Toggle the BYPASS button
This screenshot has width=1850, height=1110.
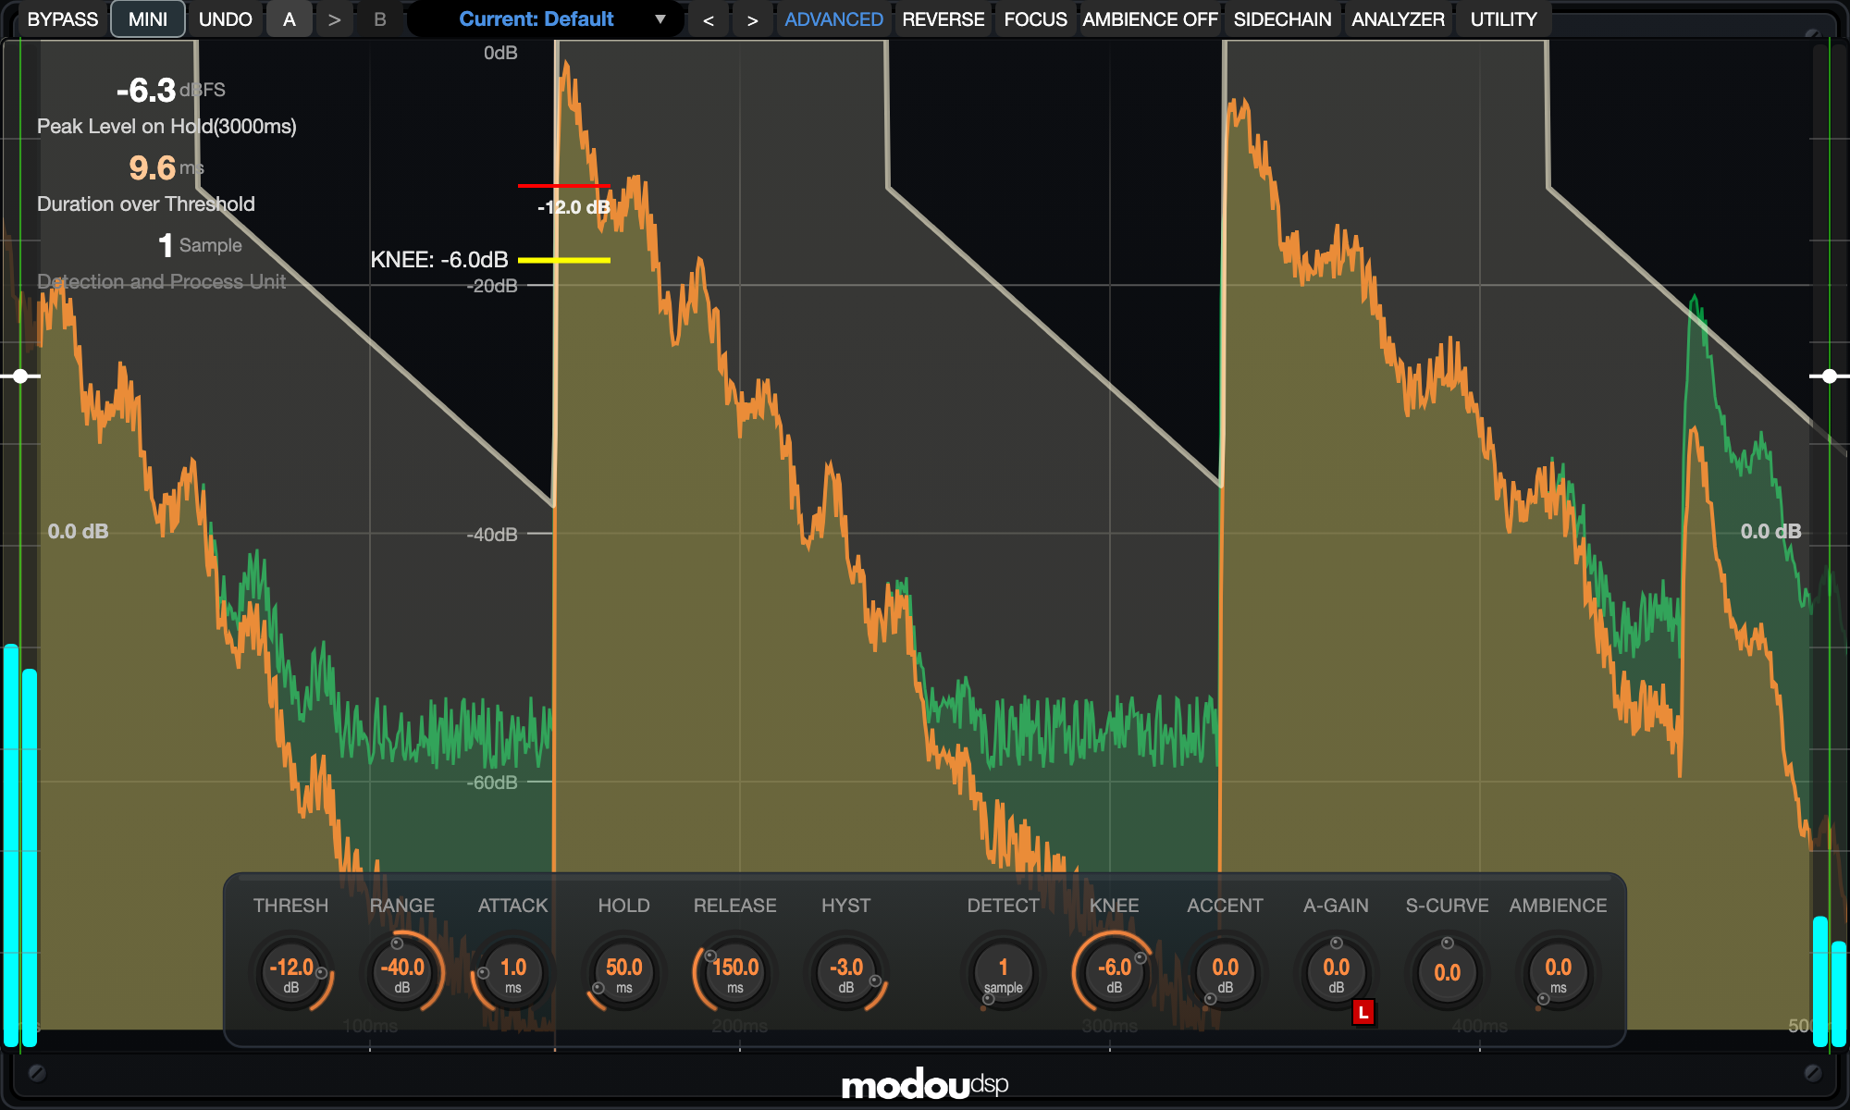click(63, 19)
